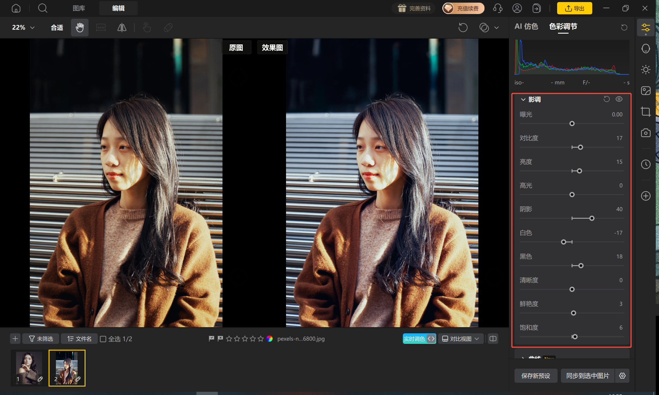Go to the home screen icon
This screenshot has height=395, width=659.
(16, 8)
